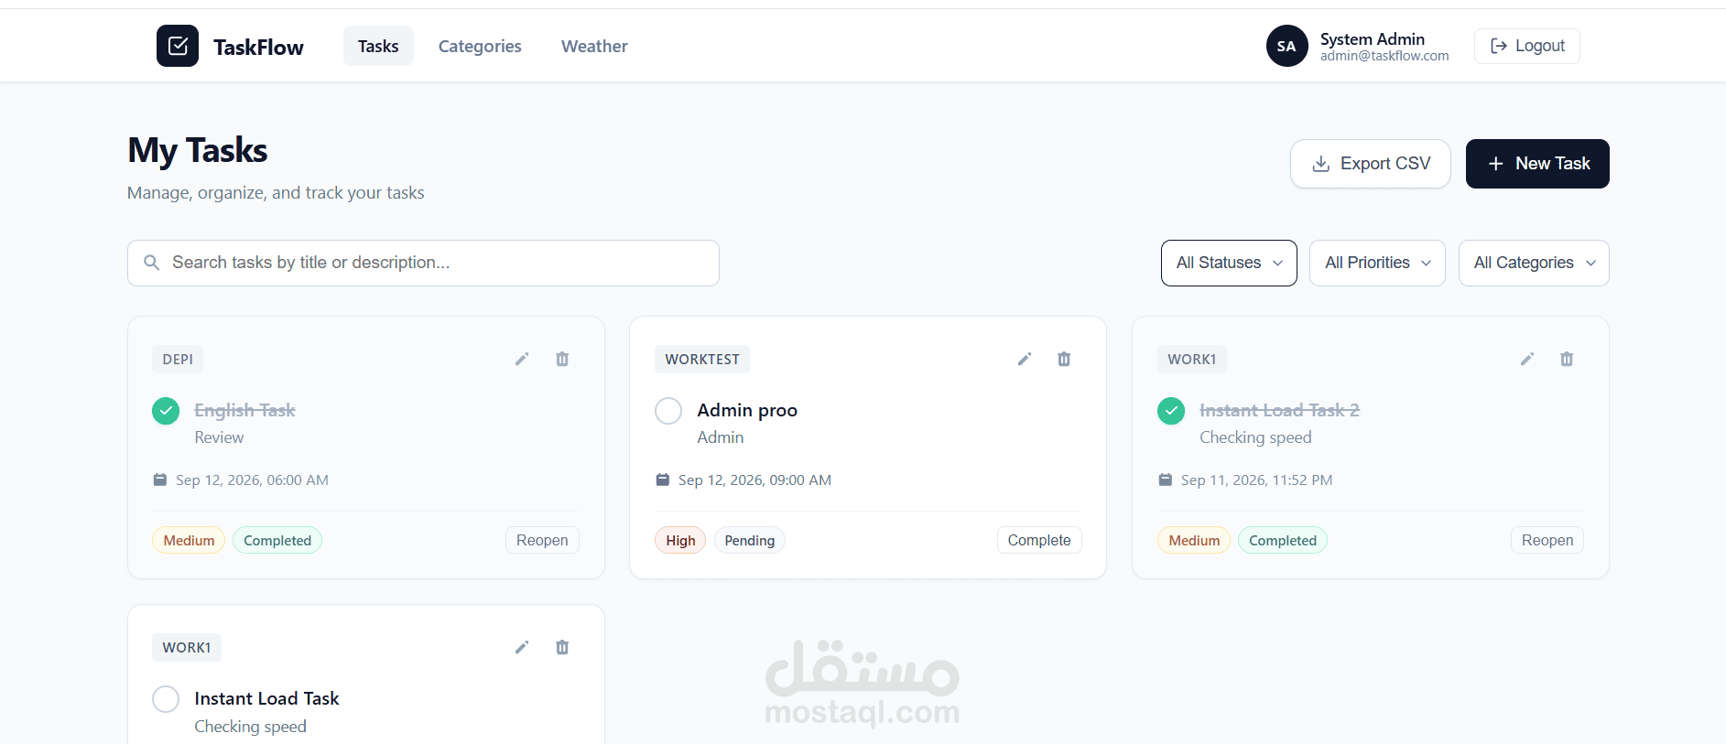Edit the English Task card with pencil icon
The image size is (1726, 744).
522,359
